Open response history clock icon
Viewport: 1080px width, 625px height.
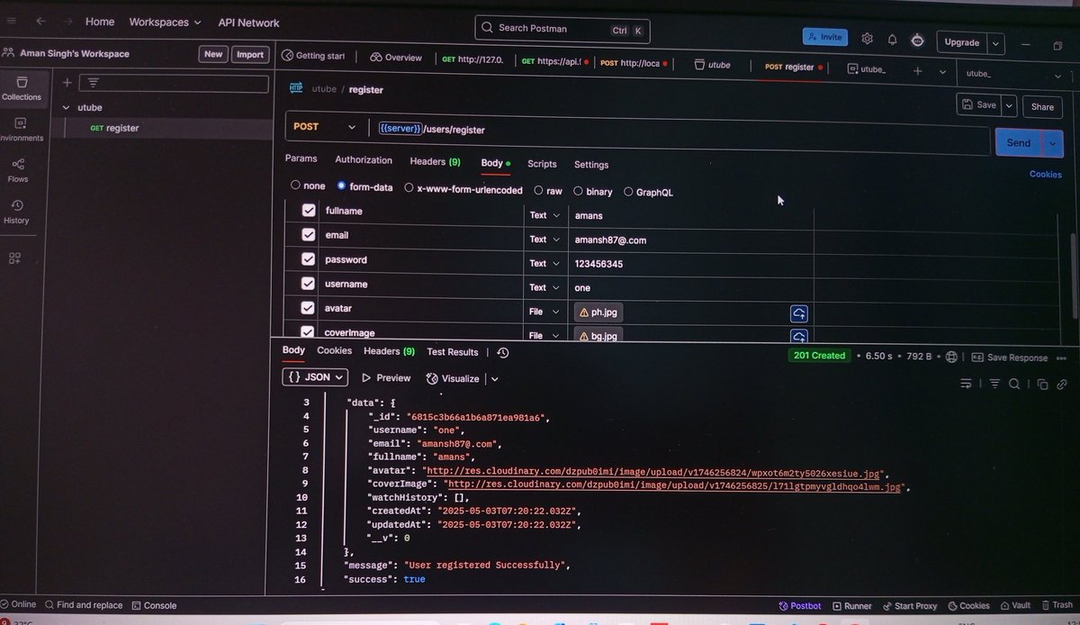point(502,352)
